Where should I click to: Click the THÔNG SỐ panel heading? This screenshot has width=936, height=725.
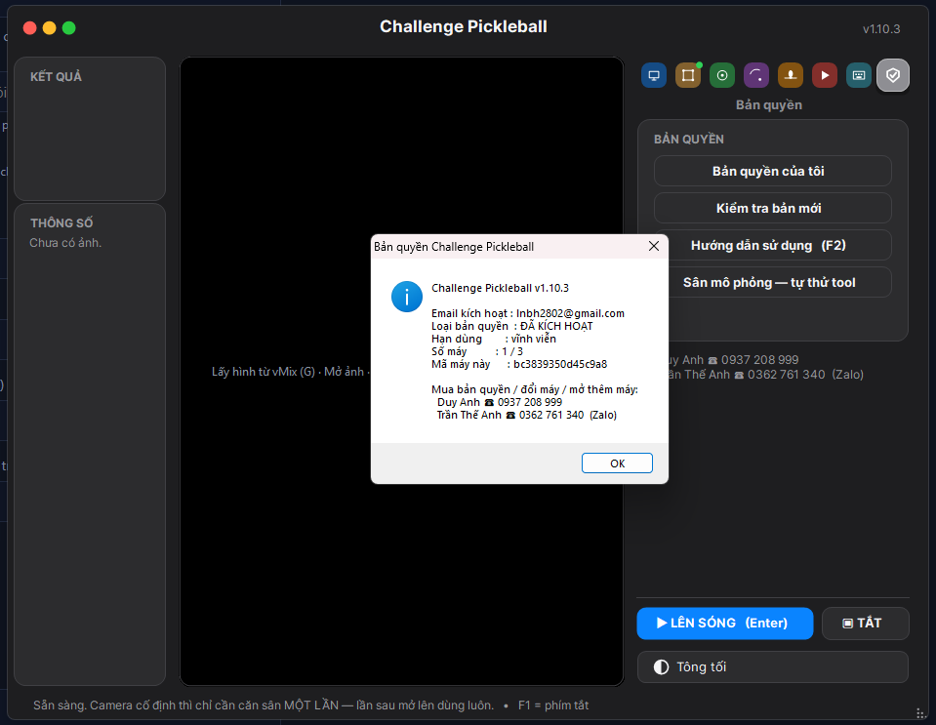tap(61, 223)
